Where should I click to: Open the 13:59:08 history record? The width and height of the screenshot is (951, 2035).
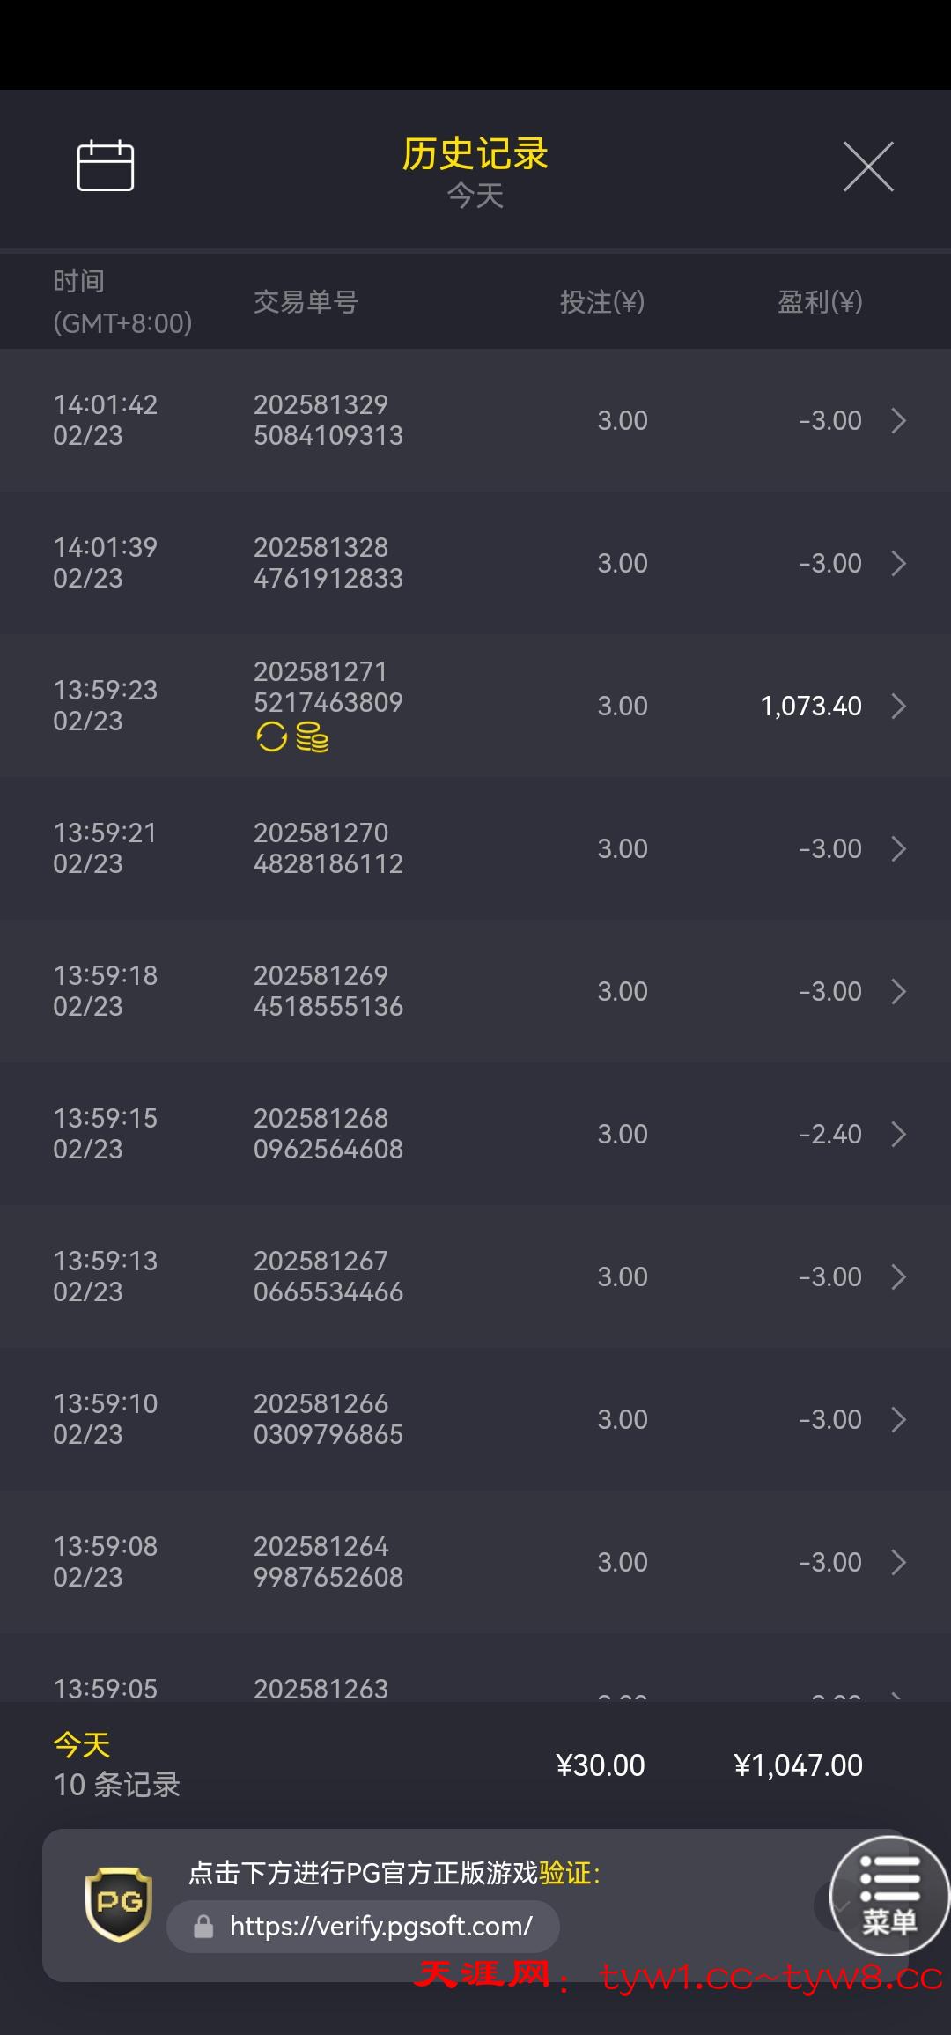click(475, 1562)
